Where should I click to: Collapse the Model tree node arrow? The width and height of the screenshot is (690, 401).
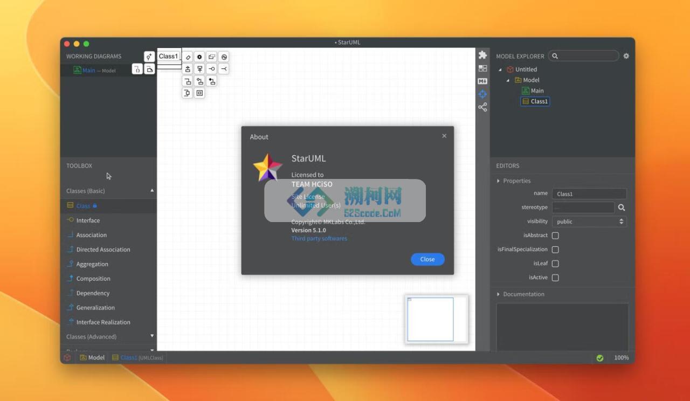(508, 80)
